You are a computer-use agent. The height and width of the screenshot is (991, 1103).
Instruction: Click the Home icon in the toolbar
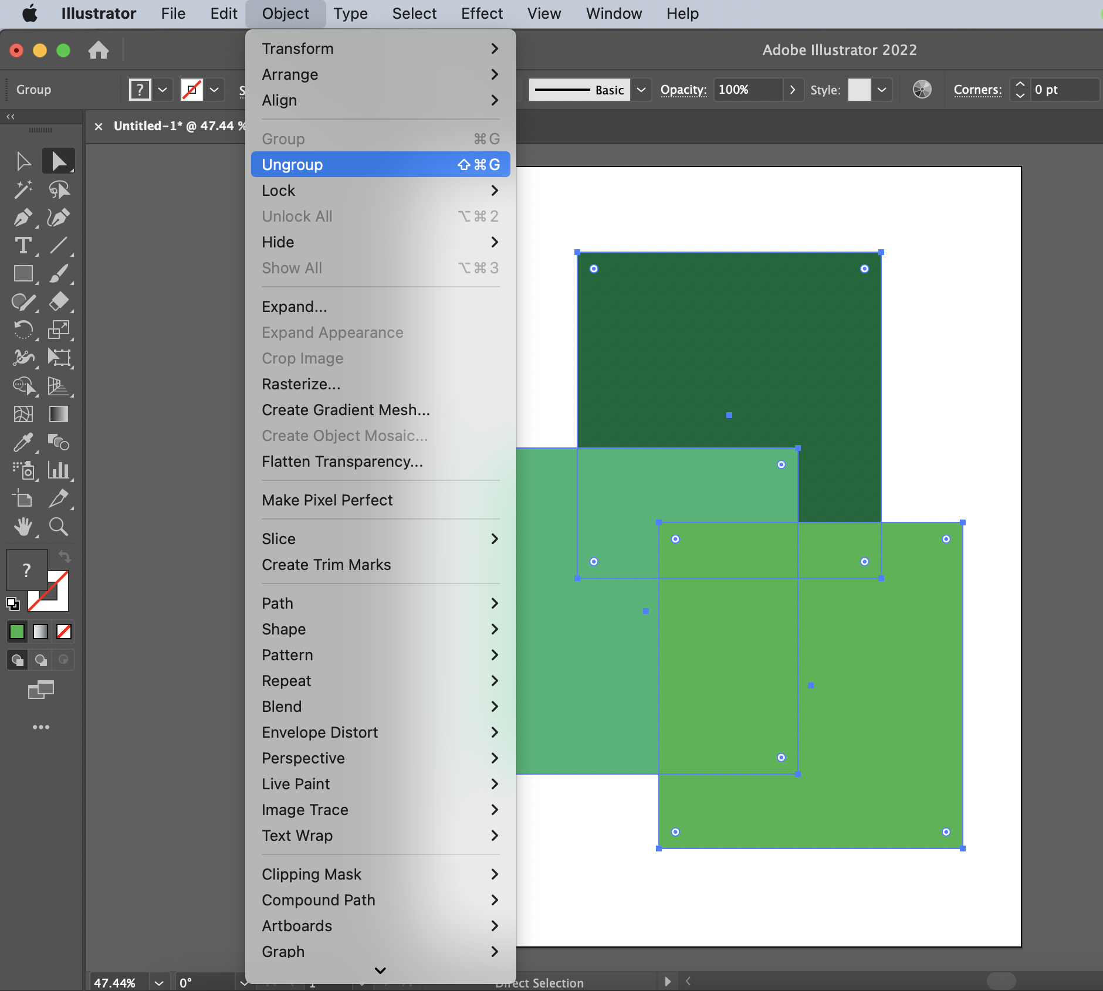coord(99,50)
